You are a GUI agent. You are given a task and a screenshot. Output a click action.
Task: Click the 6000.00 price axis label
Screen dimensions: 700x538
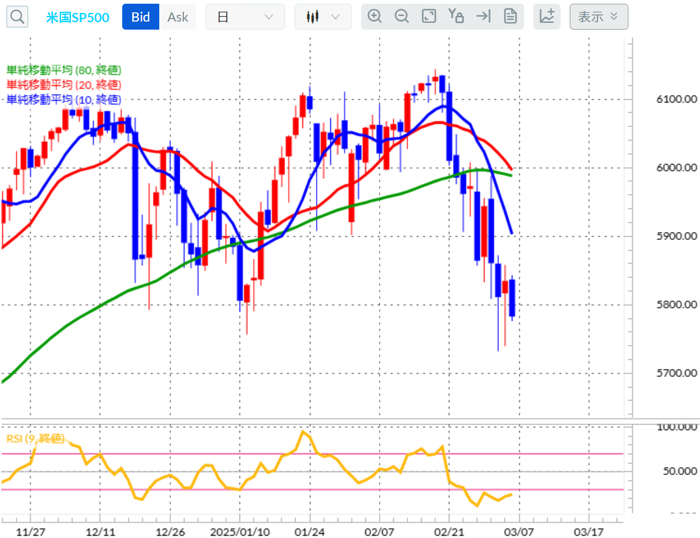coord(677,168)
